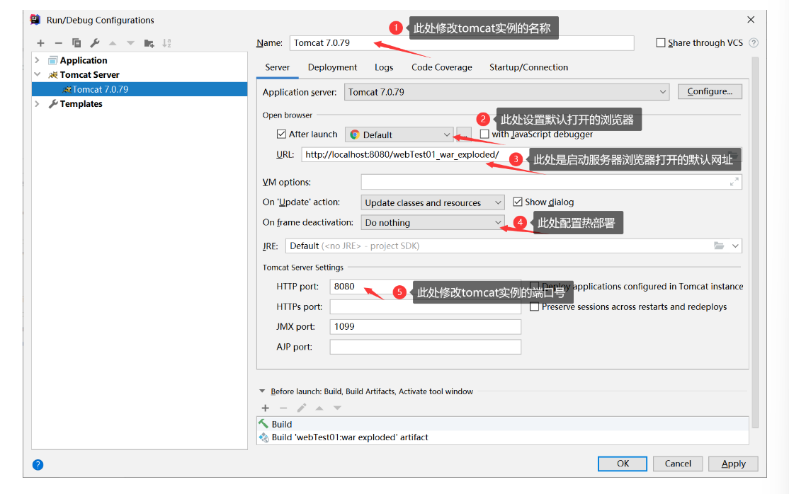Click the Cancel button

tap(678, 464)
